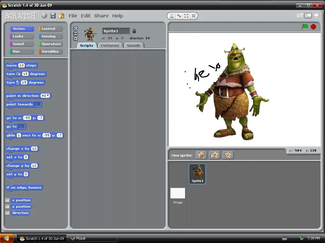The height and width of the screenshot is (243, 325).
Task: Select the Grow sprite tool
Action: 186,16
